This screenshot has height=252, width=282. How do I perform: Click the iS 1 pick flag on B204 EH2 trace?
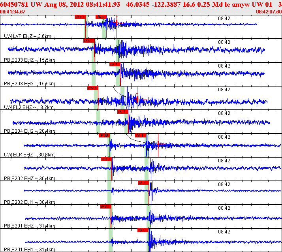(123, 112)
